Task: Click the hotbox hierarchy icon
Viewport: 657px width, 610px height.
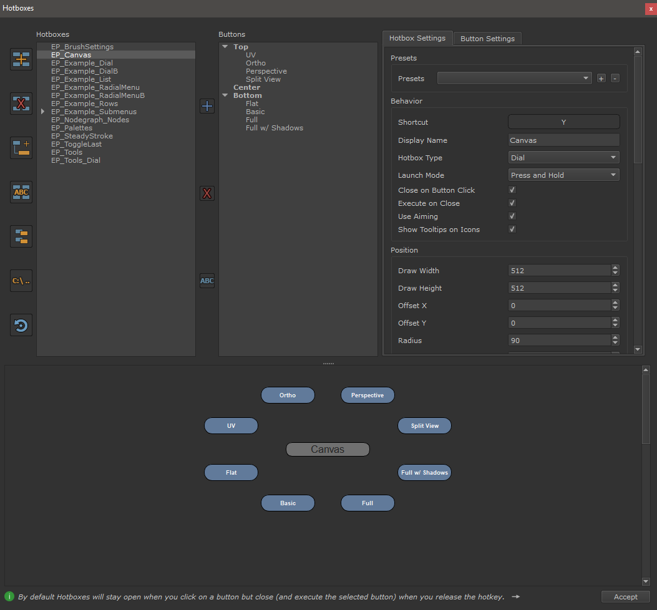Action: (x=21, y=236)
